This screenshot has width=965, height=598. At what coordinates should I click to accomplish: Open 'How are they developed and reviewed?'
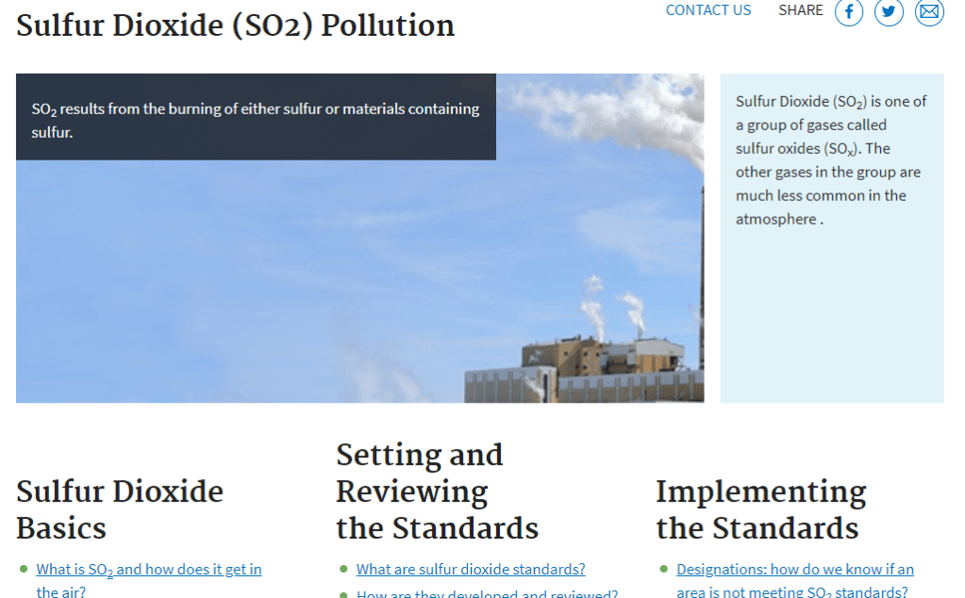[487, 593]
